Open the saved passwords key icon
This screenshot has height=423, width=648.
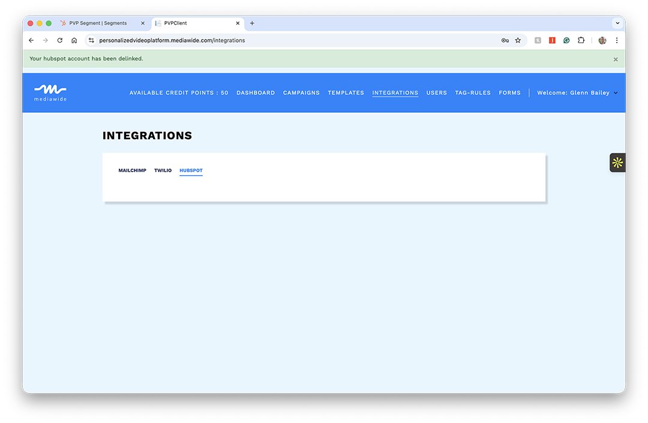point(505,40)
